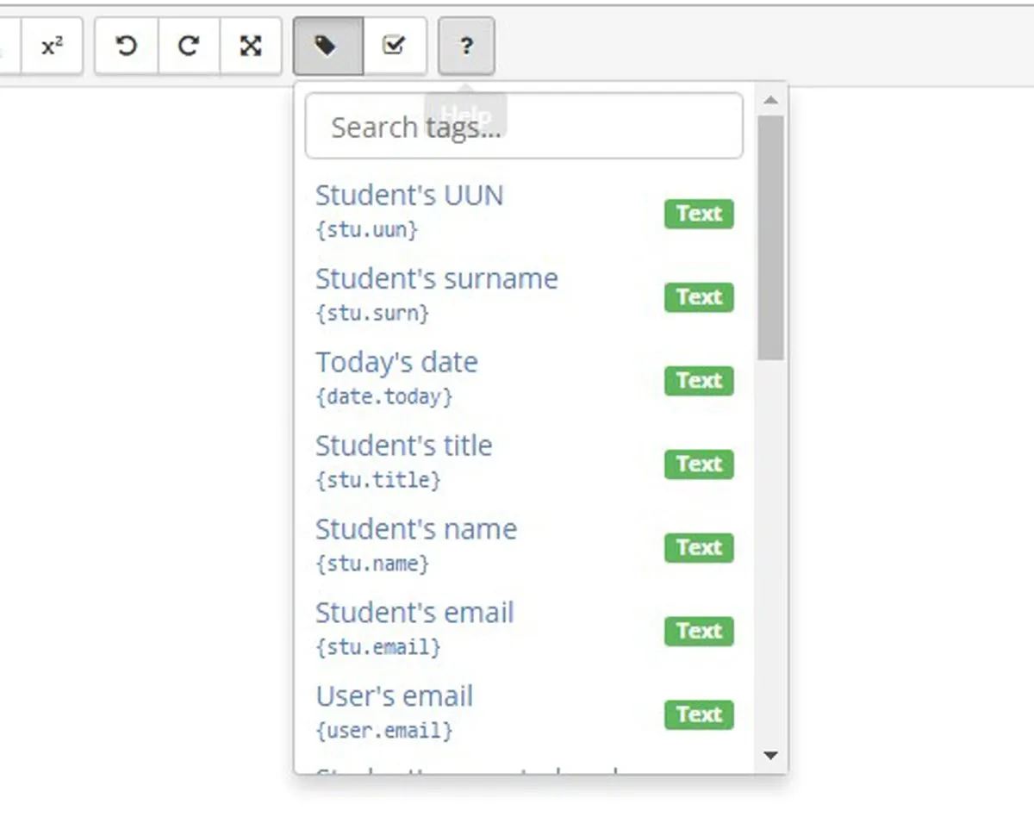Click inside the Search tags field
The height and width of the screenshot is (823, 1034).
[x=523, y=126]
